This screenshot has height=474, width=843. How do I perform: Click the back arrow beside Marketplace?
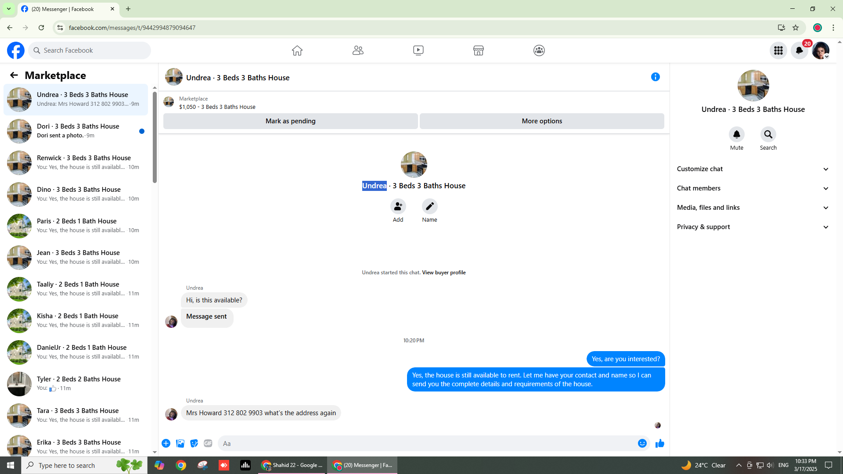(x=14, y=75)
